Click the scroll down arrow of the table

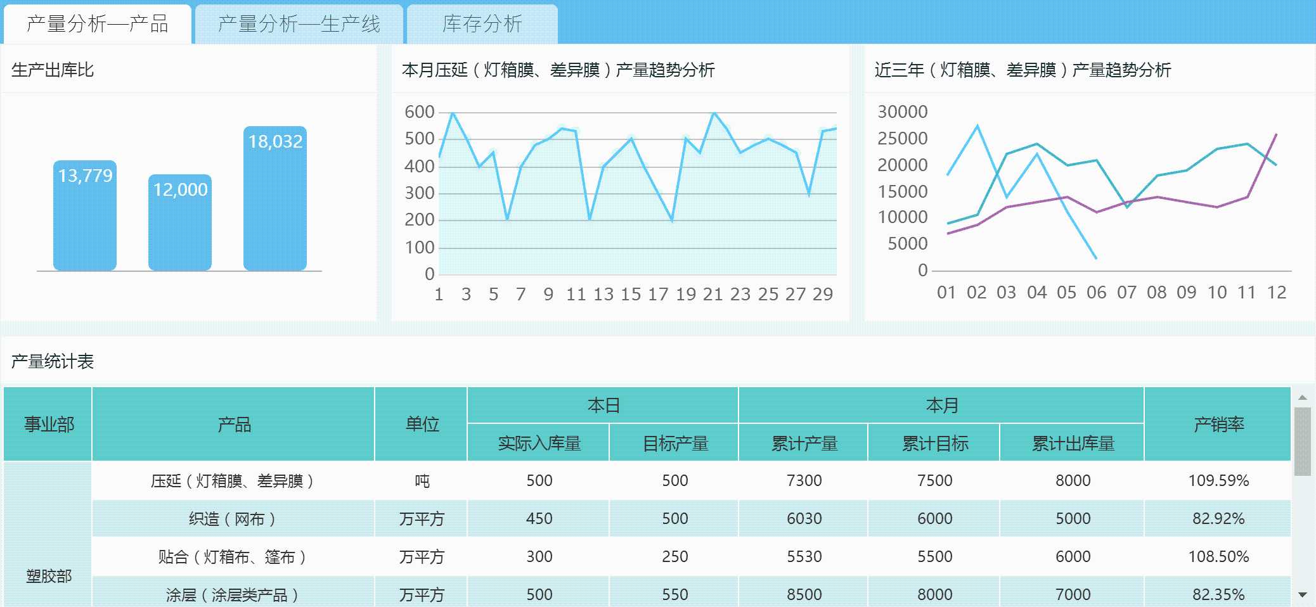(1303, 595)
